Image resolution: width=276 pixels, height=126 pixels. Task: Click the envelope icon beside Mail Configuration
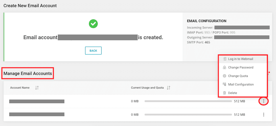click(x=225, y=85)
